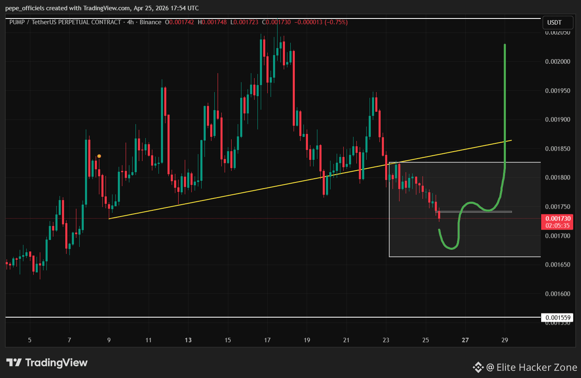Viewport: 581px width, 378px height.
Task: Click date 5 on the time axis
Action: point(30,340)
